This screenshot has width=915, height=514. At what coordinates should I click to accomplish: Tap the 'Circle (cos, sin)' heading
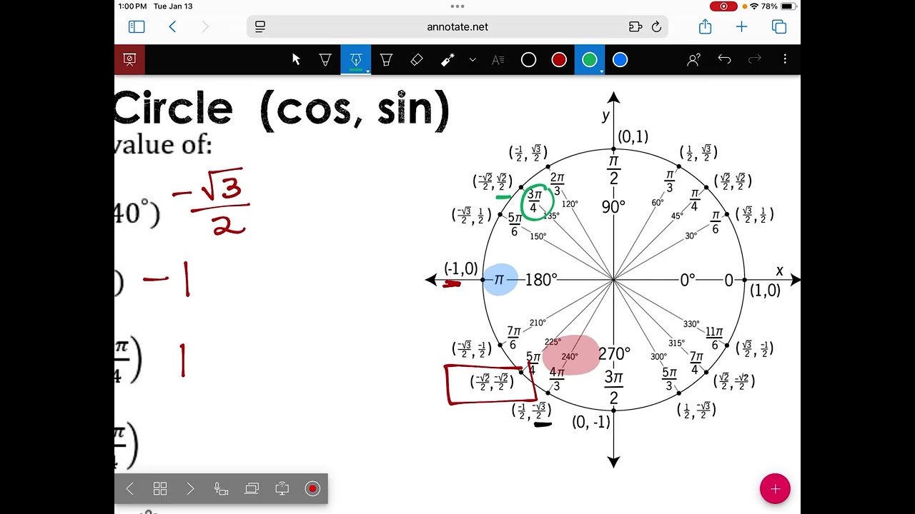pos(282,109)
